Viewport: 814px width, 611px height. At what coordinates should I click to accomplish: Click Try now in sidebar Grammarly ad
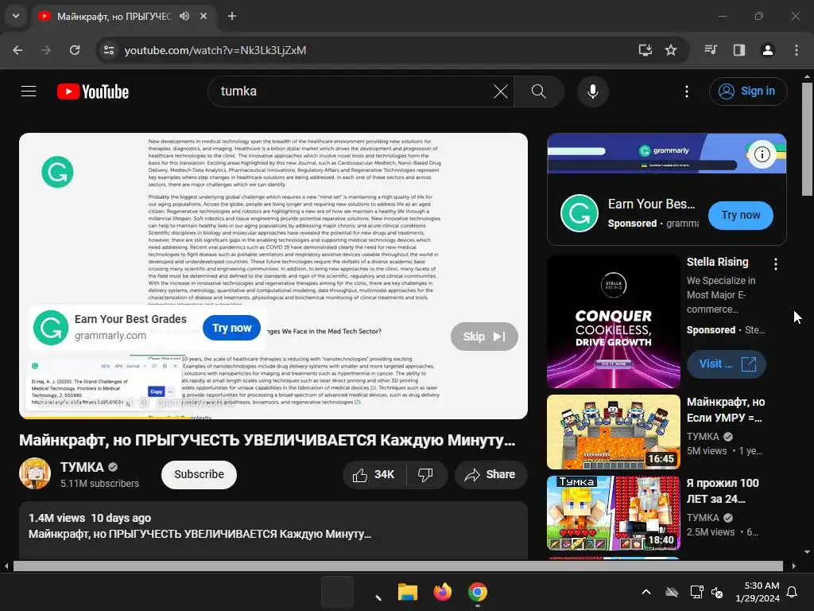tap(740, 215)
